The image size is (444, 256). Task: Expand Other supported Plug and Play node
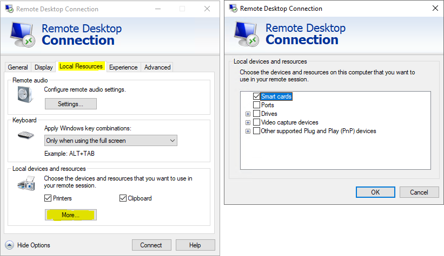tap(248, 132)
